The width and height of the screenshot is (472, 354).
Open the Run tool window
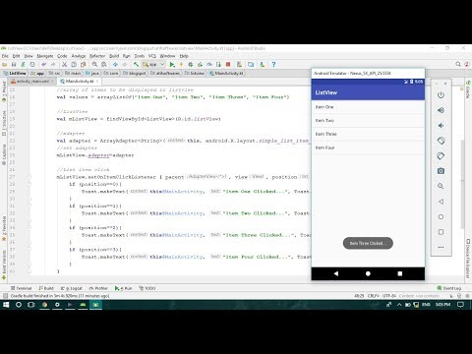123,288
